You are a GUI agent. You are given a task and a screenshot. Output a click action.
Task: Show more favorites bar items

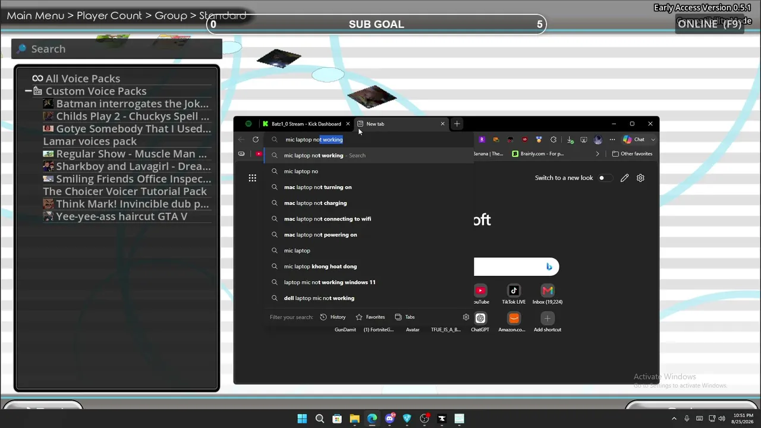pyautogui.click(x=598, y=154)
